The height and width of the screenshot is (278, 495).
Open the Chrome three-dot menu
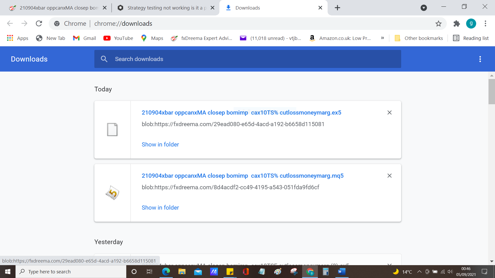point(485,23)
